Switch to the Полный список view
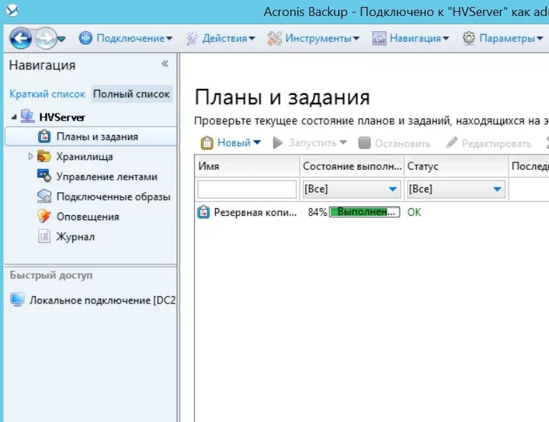 132,94
